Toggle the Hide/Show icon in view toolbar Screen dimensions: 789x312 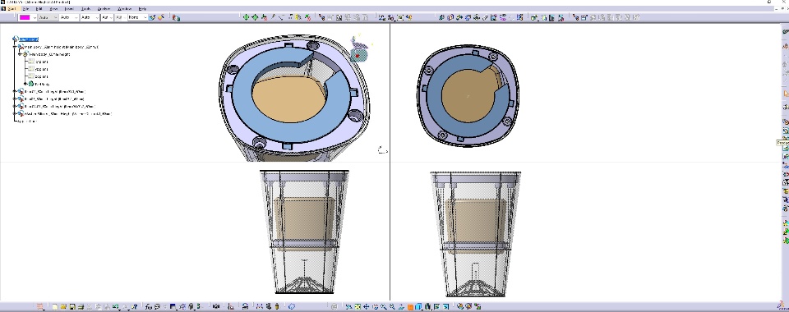tap(436, 306)
